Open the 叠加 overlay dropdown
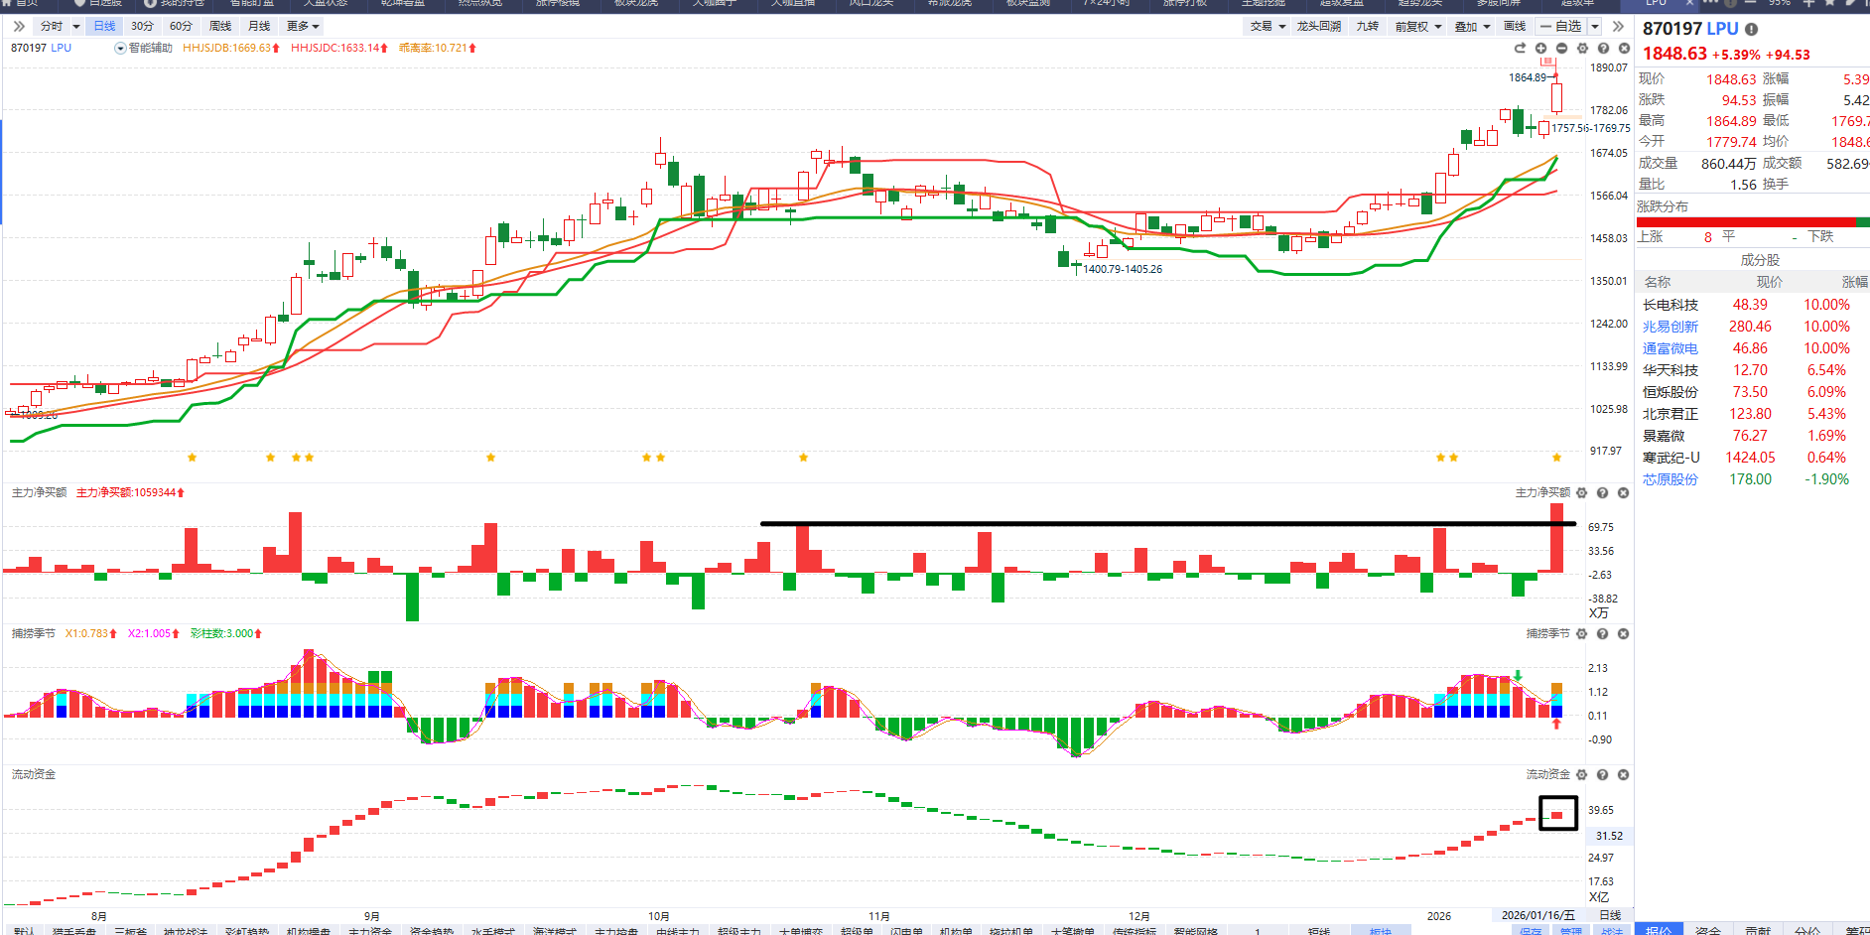 [1472, 26]
